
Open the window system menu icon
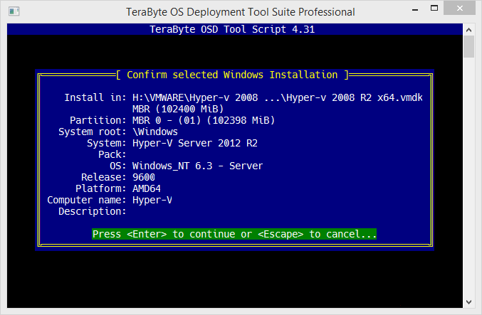[x=14, y=11]
